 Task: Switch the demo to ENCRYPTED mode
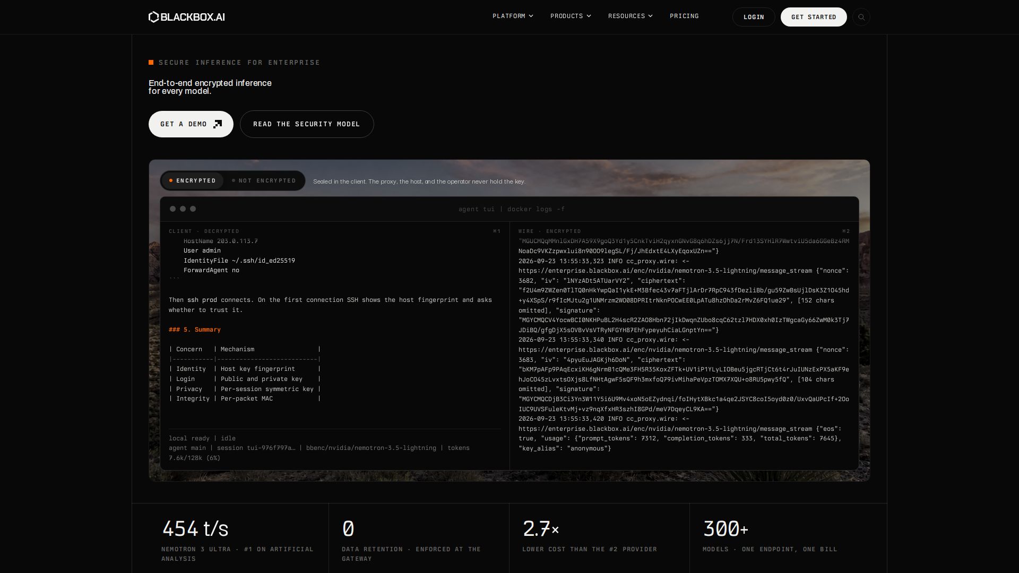(x=192, y=181)
